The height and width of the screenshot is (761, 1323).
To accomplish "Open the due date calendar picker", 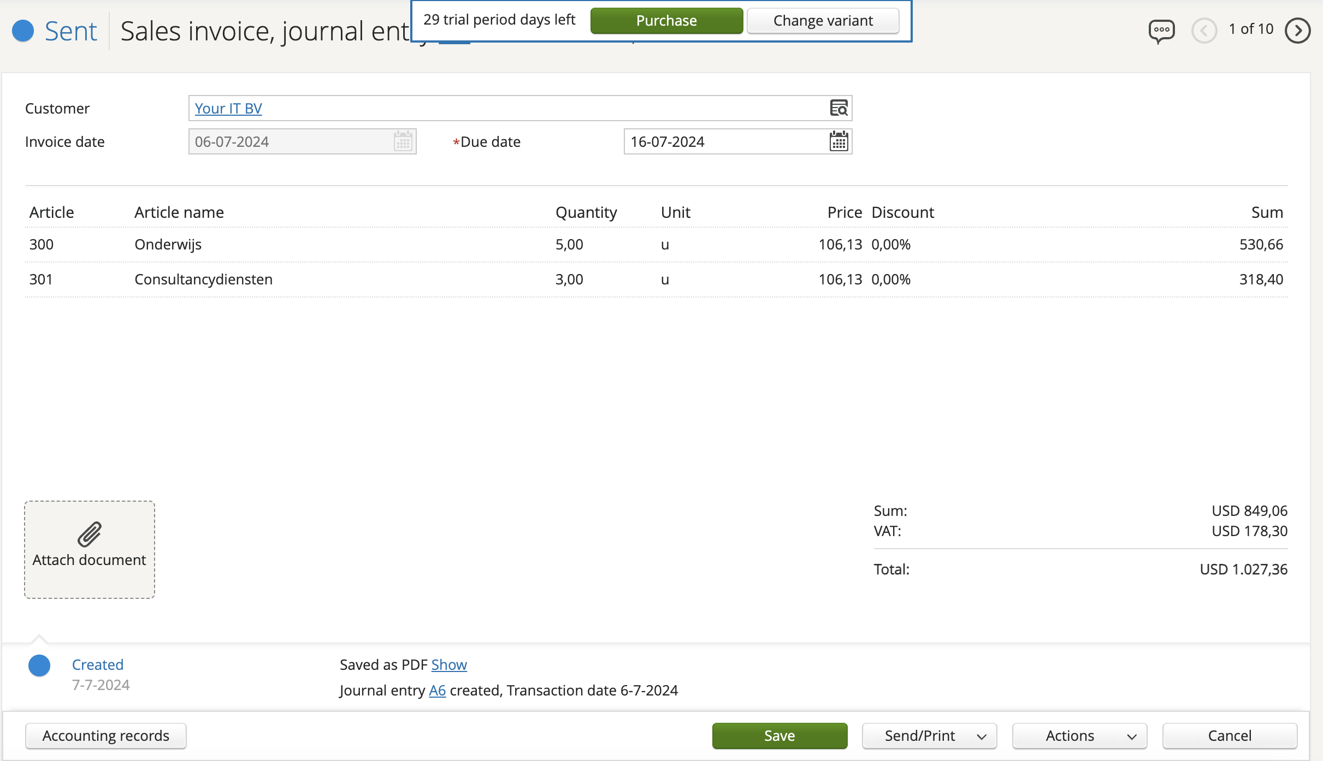I will click(837, 141).
